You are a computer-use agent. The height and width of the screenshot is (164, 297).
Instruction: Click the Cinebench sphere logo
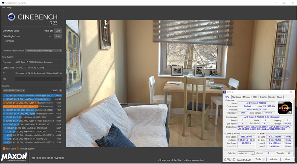coord(11,17)
